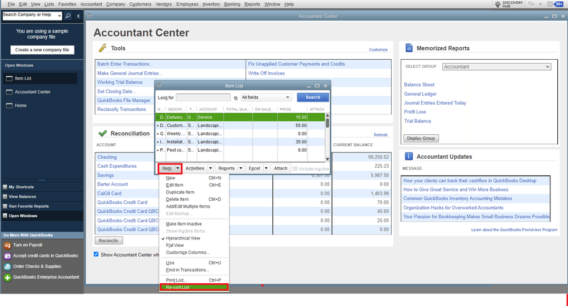Open the Discovery Hub lightbulb icon
This screenshot has height=306, width=568.
click(497, 5)
